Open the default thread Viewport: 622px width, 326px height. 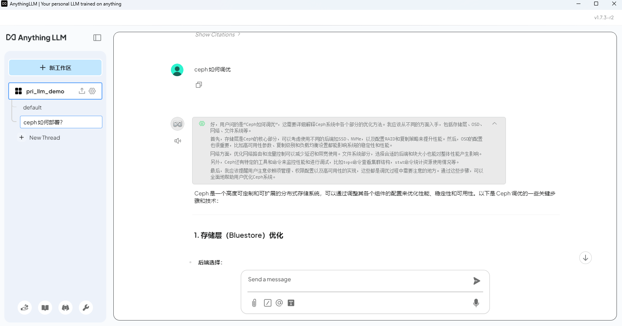pos(32,107)
